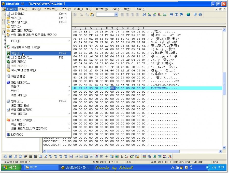
Task: Choose 열기(O)... open file
Action: (39, 18)
